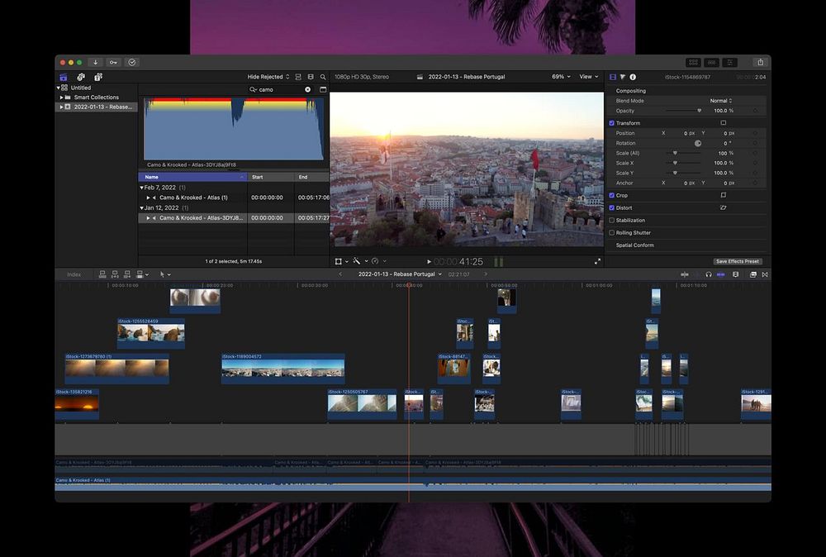Screen dimensions: 826x557
Task: Click the Import Media arrow icon
Action: point(95,62)
